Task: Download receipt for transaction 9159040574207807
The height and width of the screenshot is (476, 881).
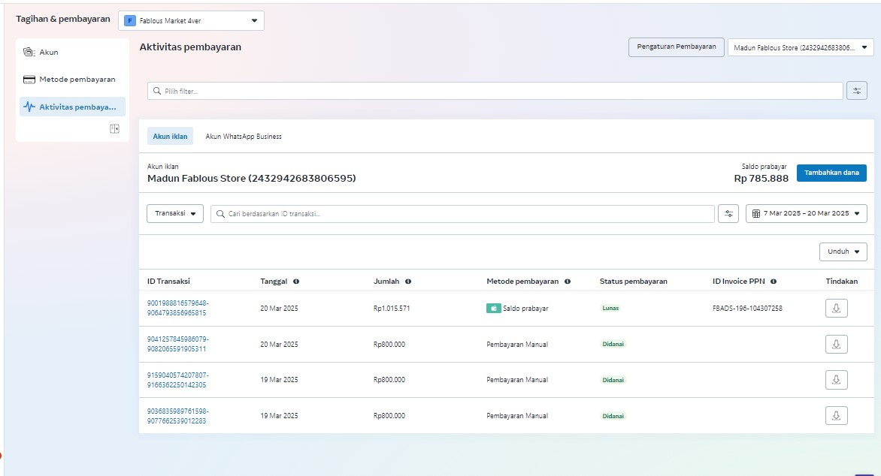Action: tap(836, 380)
